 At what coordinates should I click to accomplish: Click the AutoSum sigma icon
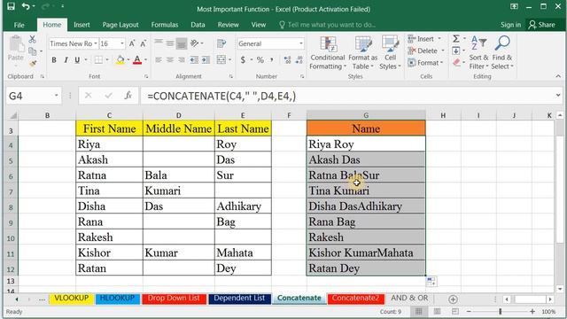click(456, 39)
